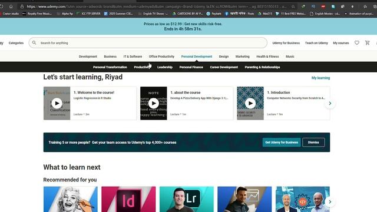The height and width of the screenshot is (212, 377).
Task: Open the English Movies bookmark
Action: click(325, 14)
